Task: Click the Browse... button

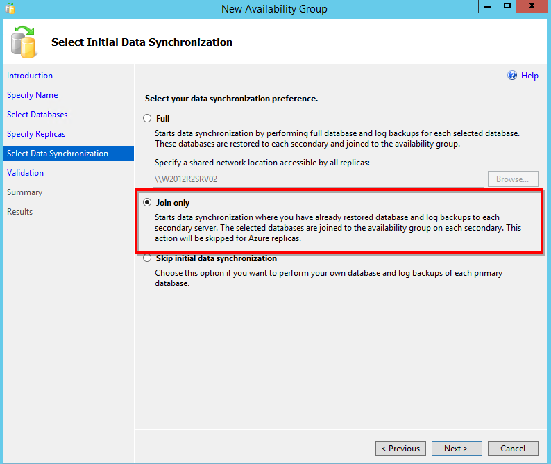Action: 513,179
